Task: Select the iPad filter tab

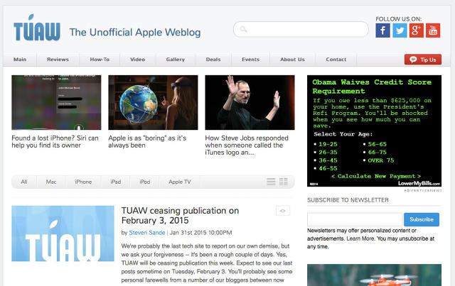Action: click(x=115, y=182)
